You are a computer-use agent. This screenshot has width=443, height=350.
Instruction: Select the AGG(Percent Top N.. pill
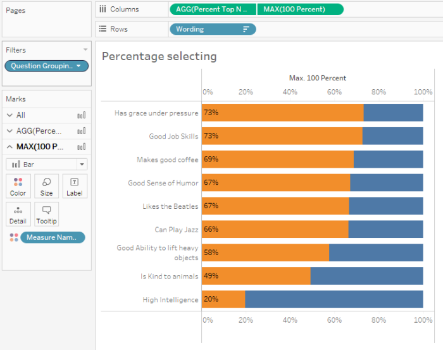213,9
